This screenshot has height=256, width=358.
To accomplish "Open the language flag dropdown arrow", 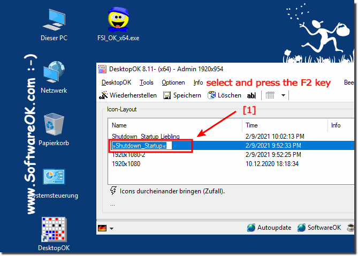I will [111, 228].
